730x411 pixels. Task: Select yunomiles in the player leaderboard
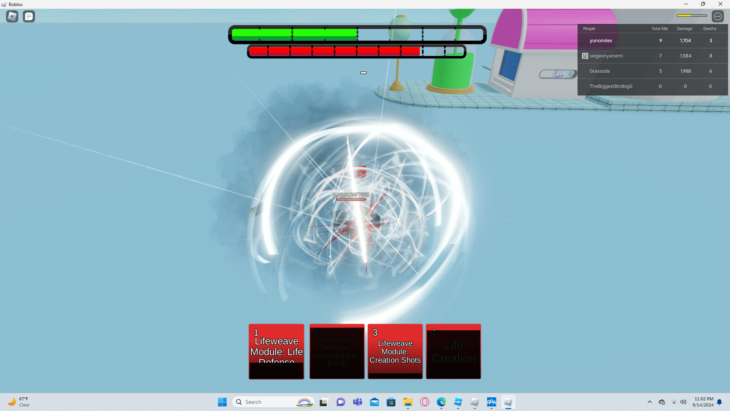coord(601,41)
